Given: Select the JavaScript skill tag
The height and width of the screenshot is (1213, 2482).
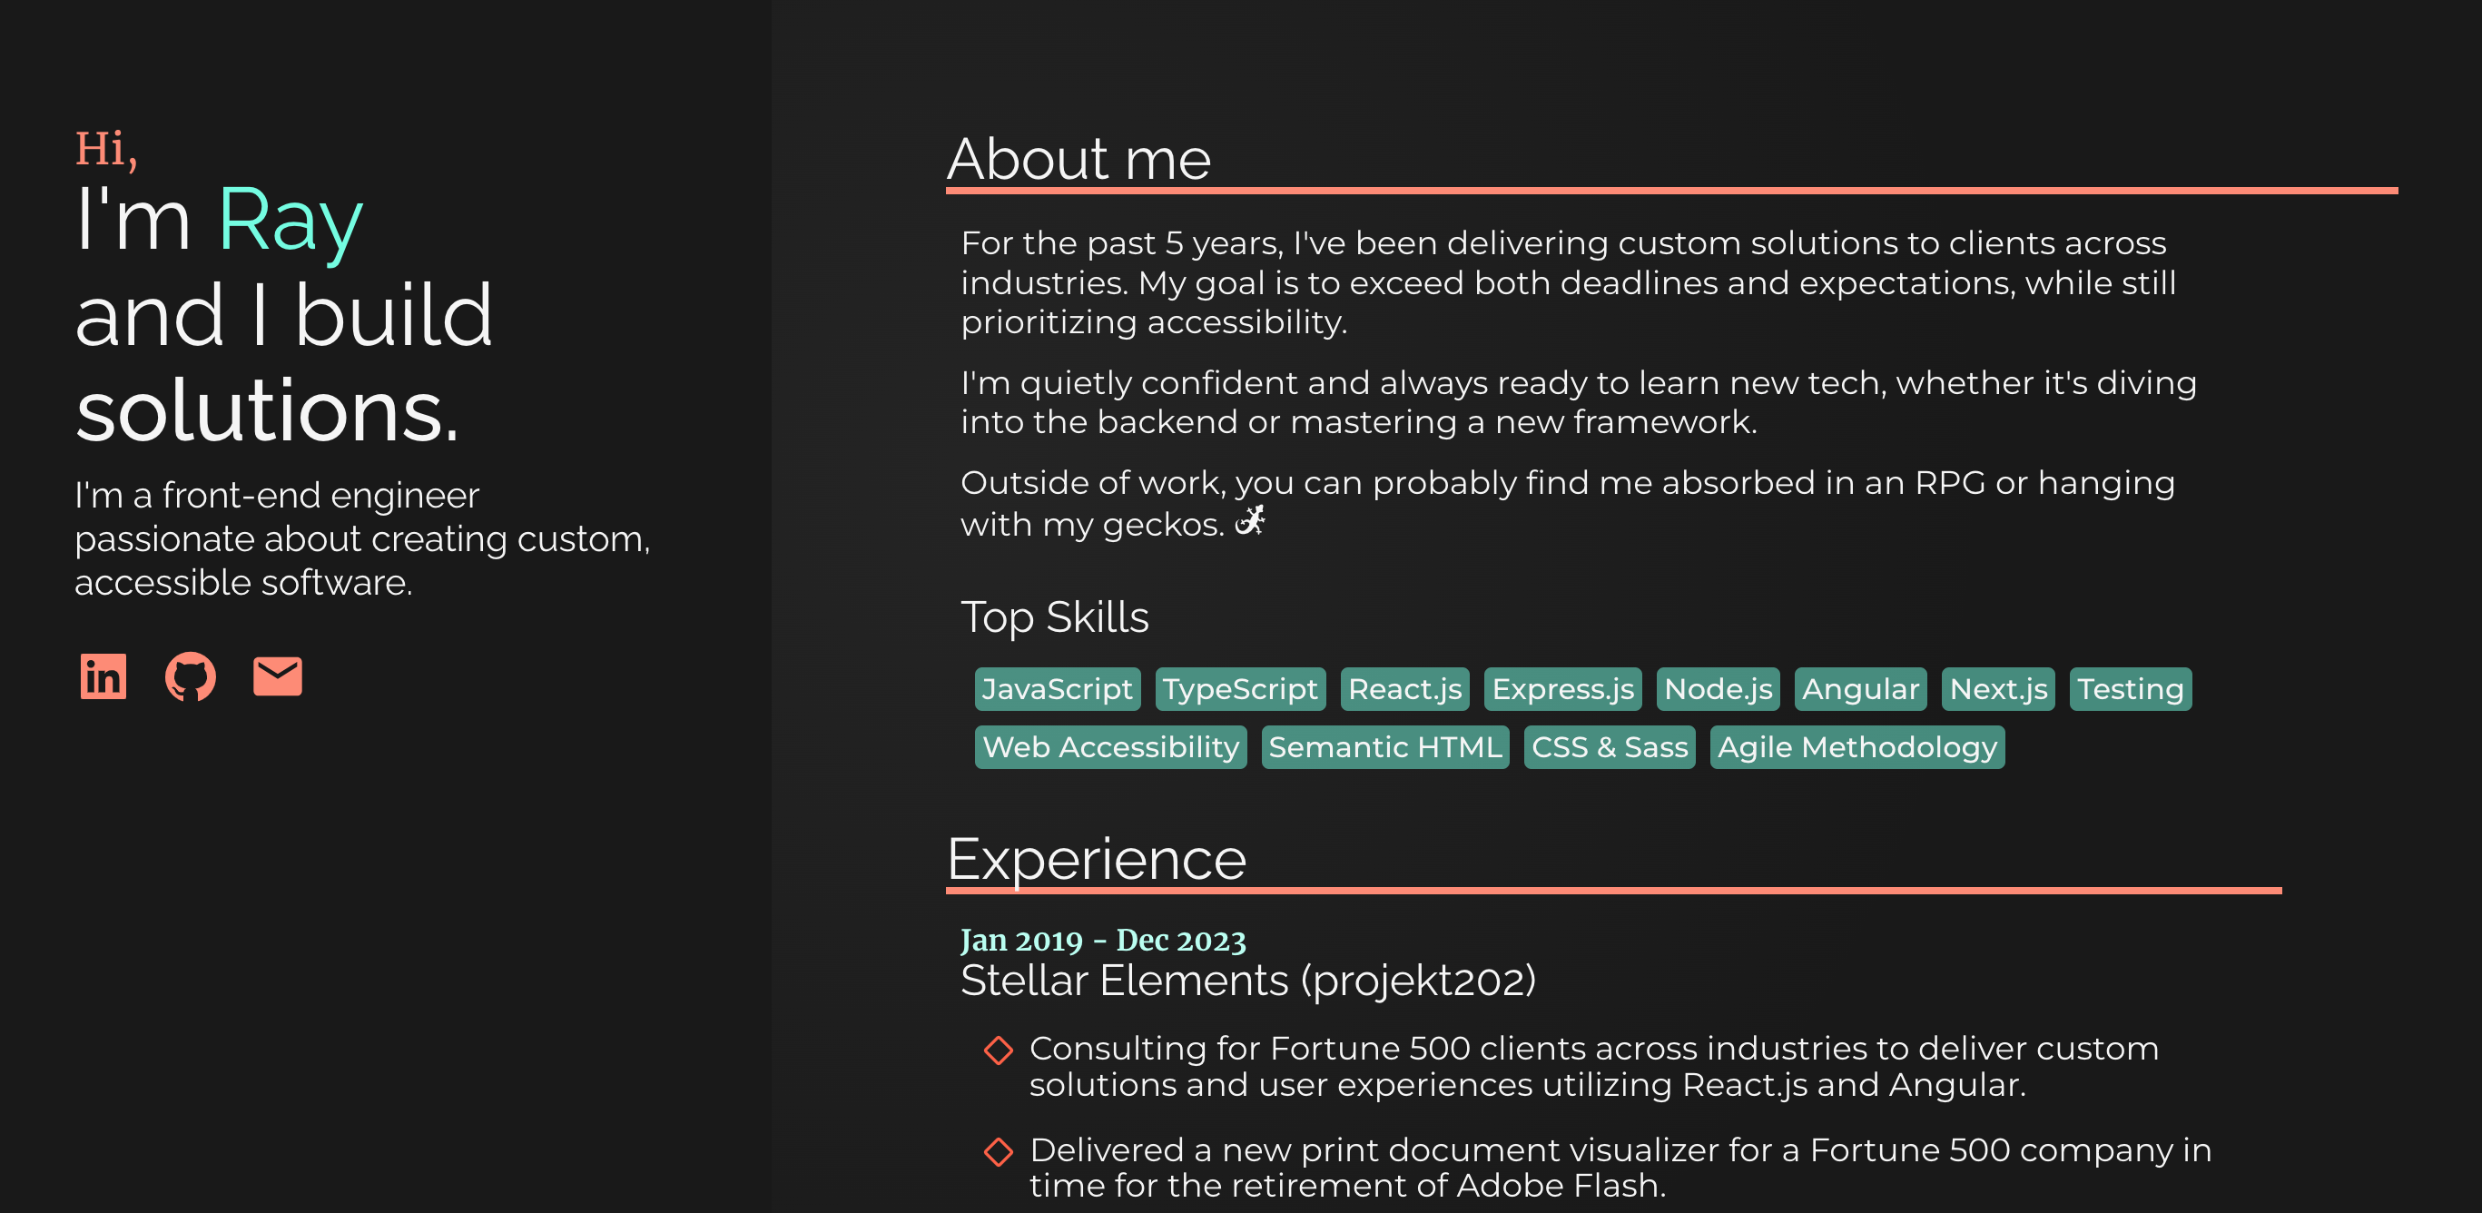Looking at the screenshot, I should pyautogui.click(x=1057, y=689).
